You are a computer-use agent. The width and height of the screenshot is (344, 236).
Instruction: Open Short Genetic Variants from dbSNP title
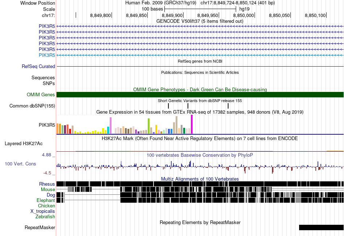pyautogui.click(x=200, y=101)
